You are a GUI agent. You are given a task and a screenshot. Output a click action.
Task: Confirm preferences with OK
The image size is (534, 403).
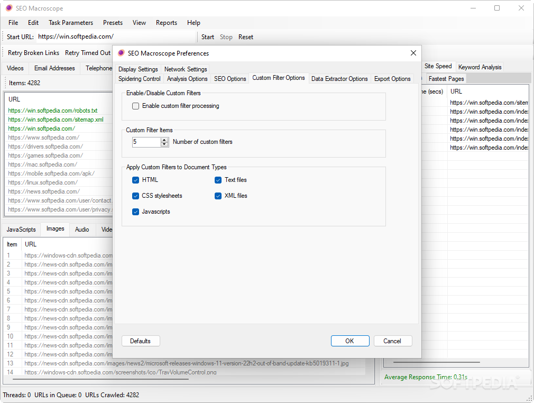[x=350, y=341]
